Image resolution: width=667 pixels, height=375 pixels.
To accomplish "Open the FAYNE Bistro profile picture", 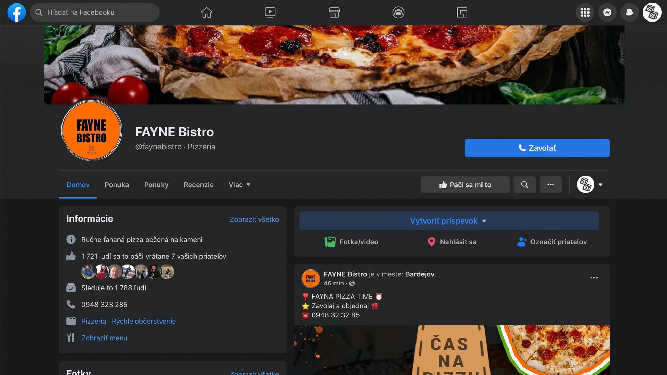I will coord(91,131).
